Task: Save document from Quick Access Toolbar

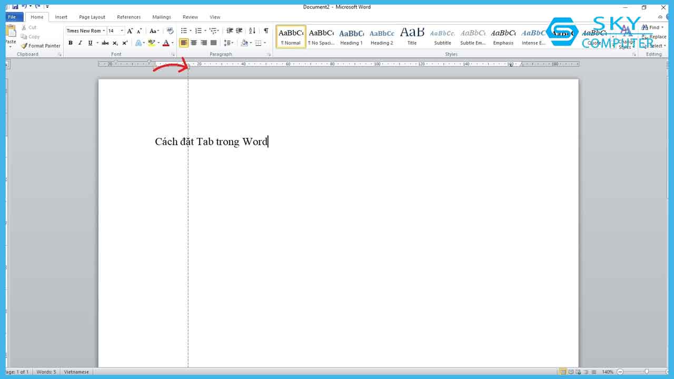Action: tap(15, 6)
